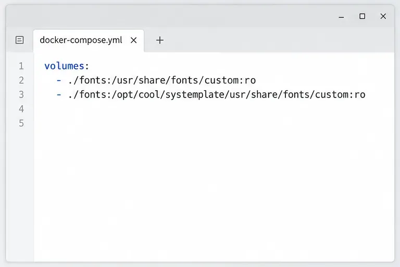Close the docker-compose.yml tab
The image size is (400, 267).
tap(133, 40)
